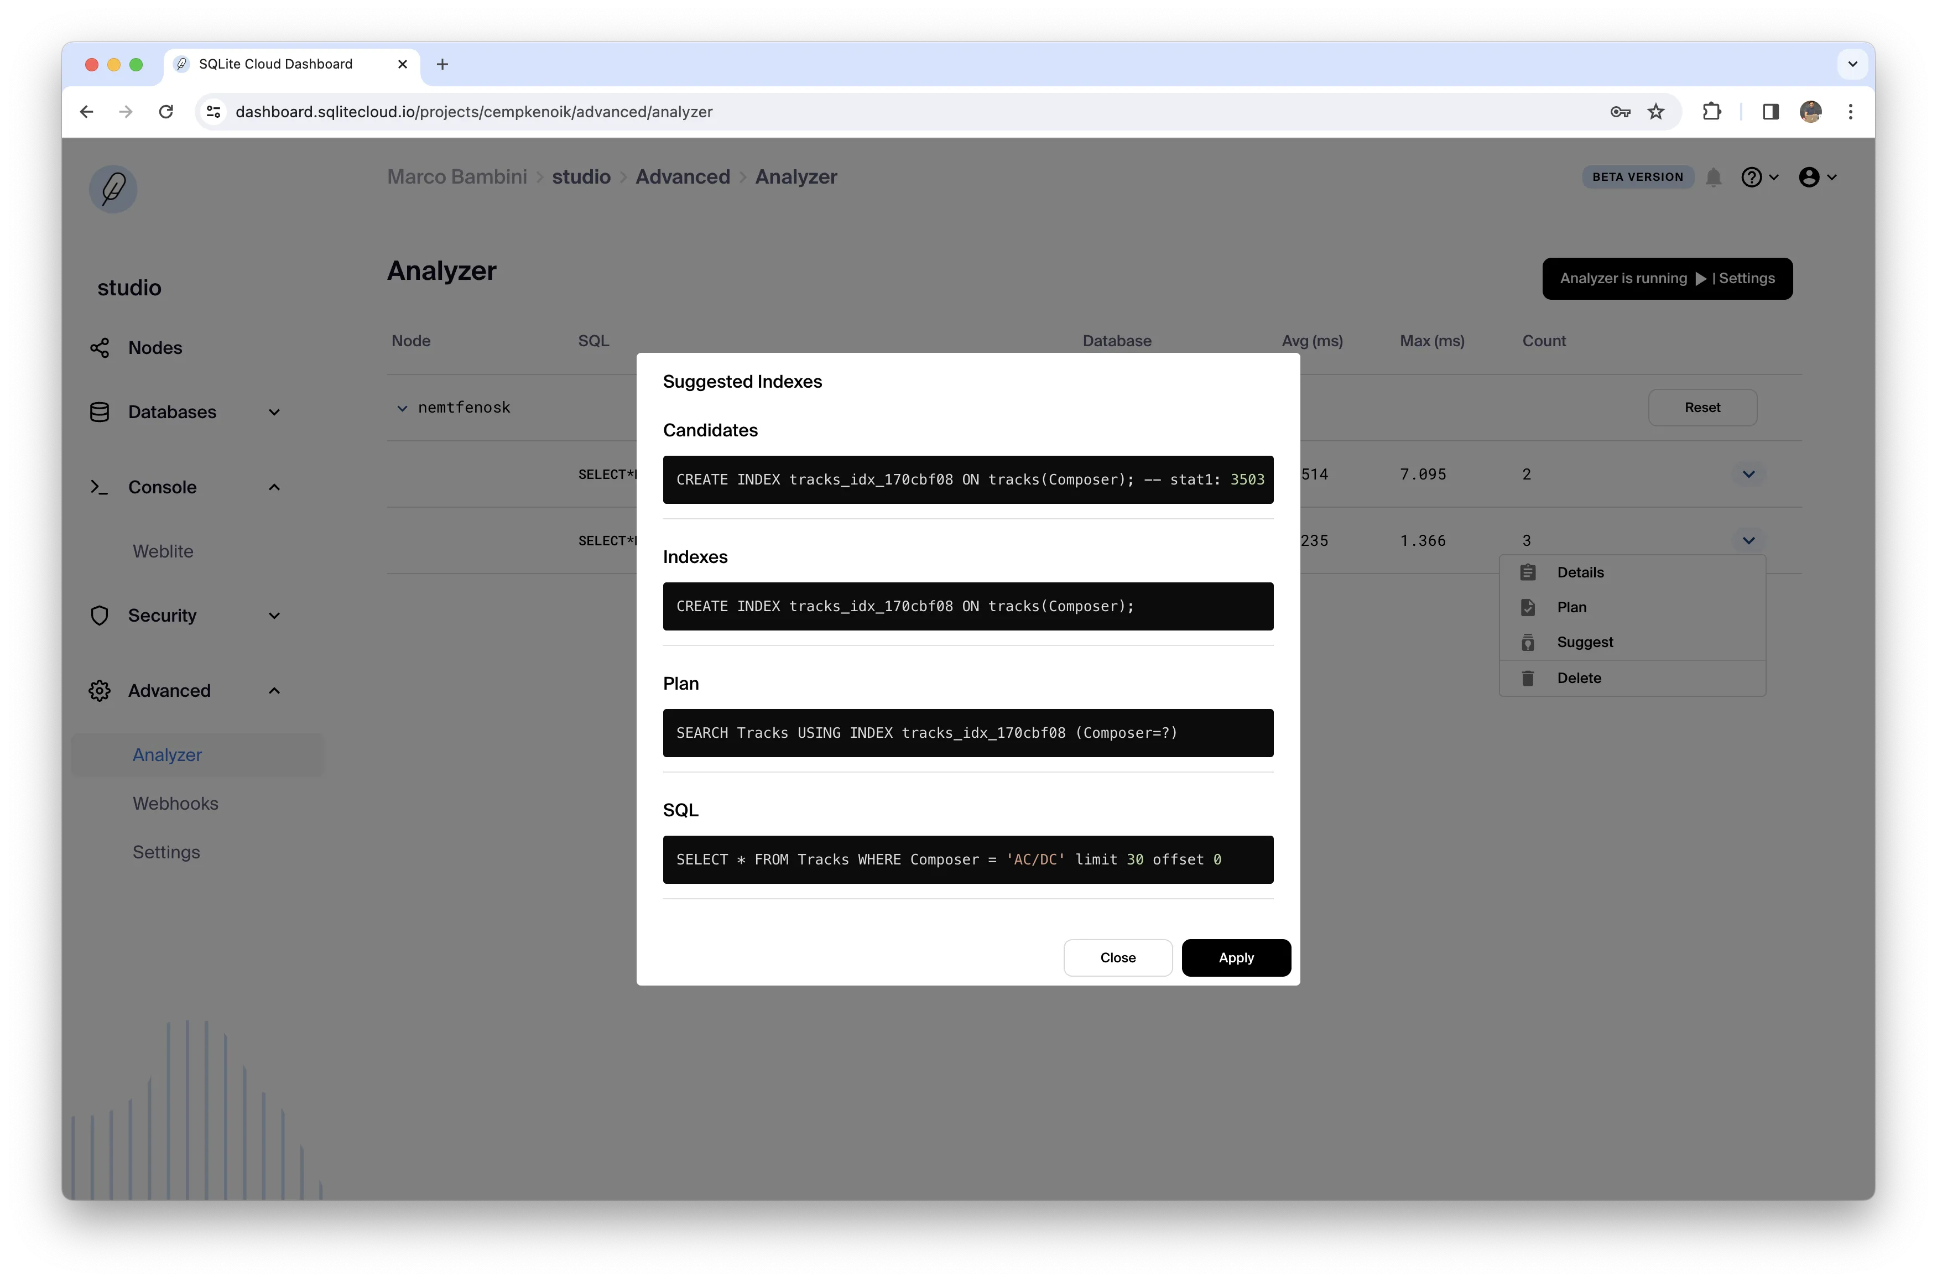Viewport: 1937px width, 1282px height.
Task: Open the row menu for count 2 query
Action: click(x=1748, y=473)
